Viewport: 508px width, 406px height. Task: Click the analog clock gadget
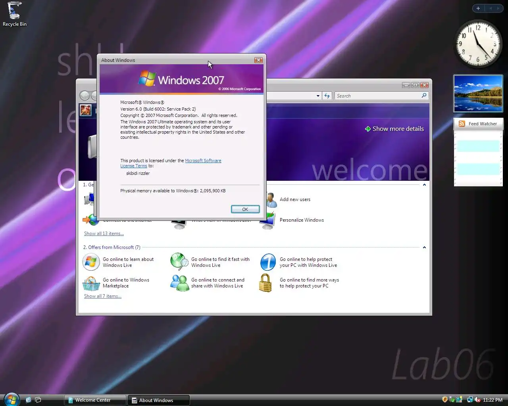pyautogui.click(x=478, y=44)
